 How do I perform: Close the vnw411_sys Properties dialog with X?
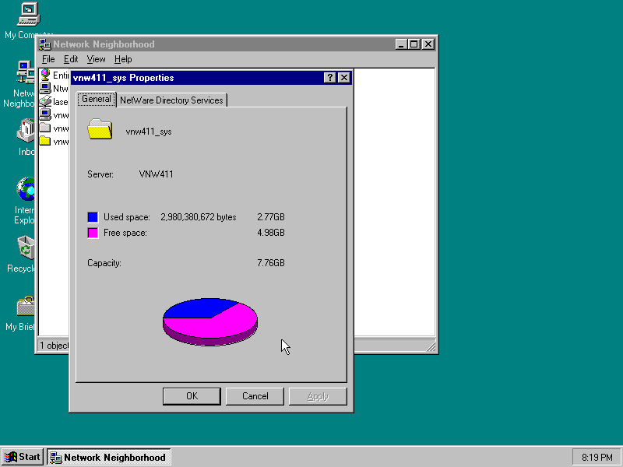(x=344, y=78)
